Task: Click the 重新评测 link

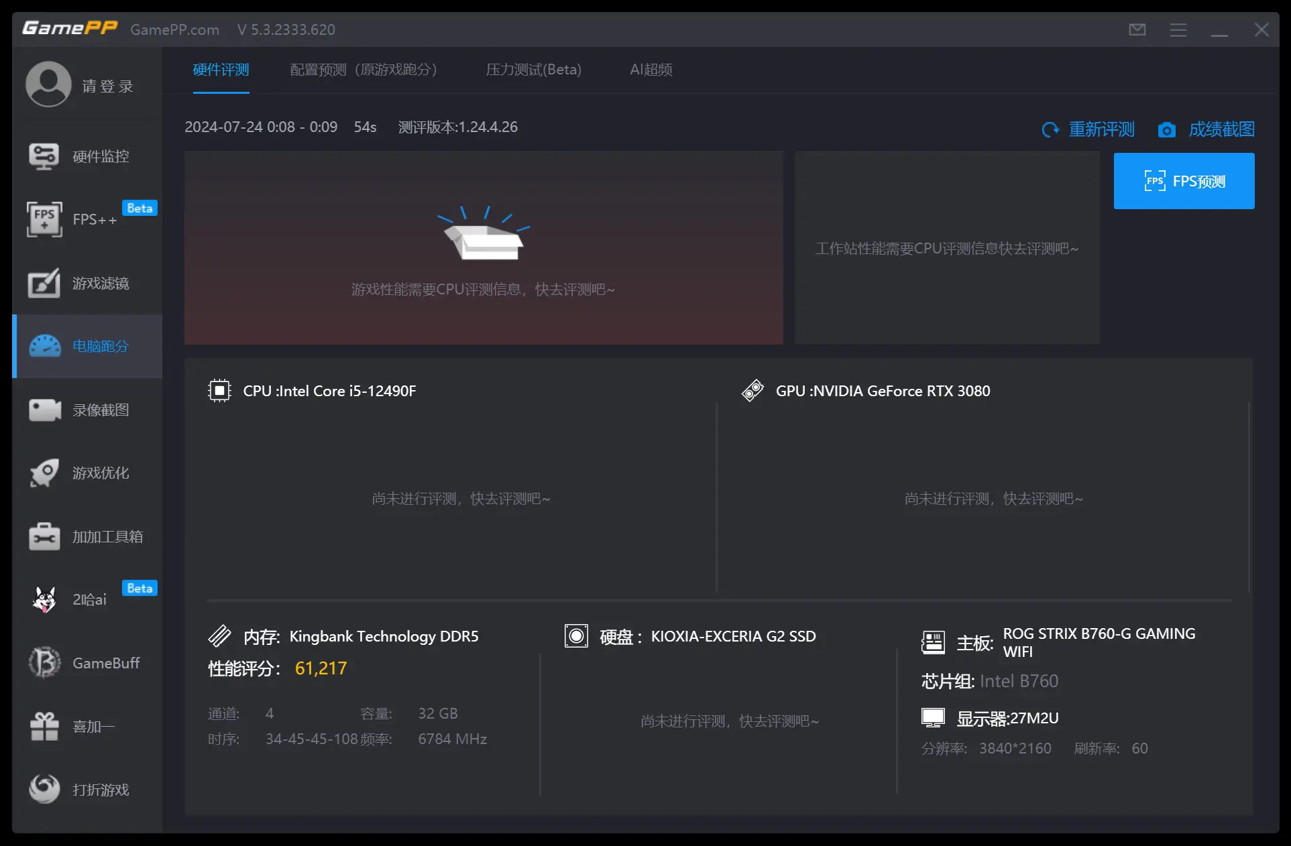Action: (x=1101, y=129)
